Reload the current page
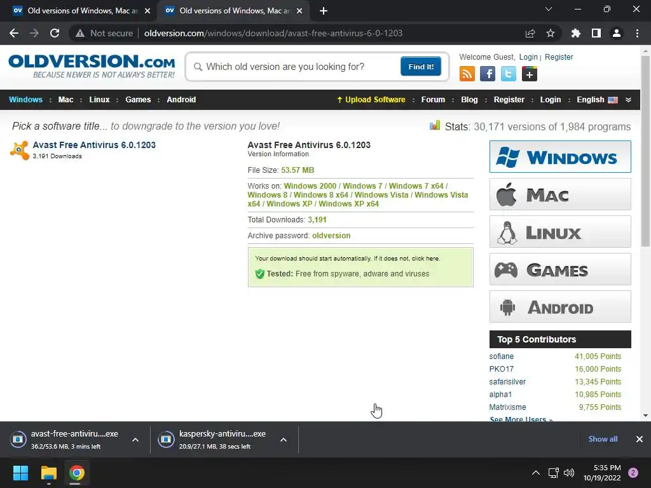Image resolution: width=651 pixels, height=488 pixels. 55,33
